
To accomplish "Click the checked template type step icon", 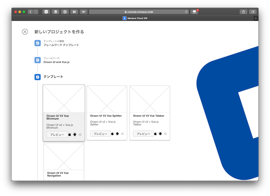I will click(37, 43).
